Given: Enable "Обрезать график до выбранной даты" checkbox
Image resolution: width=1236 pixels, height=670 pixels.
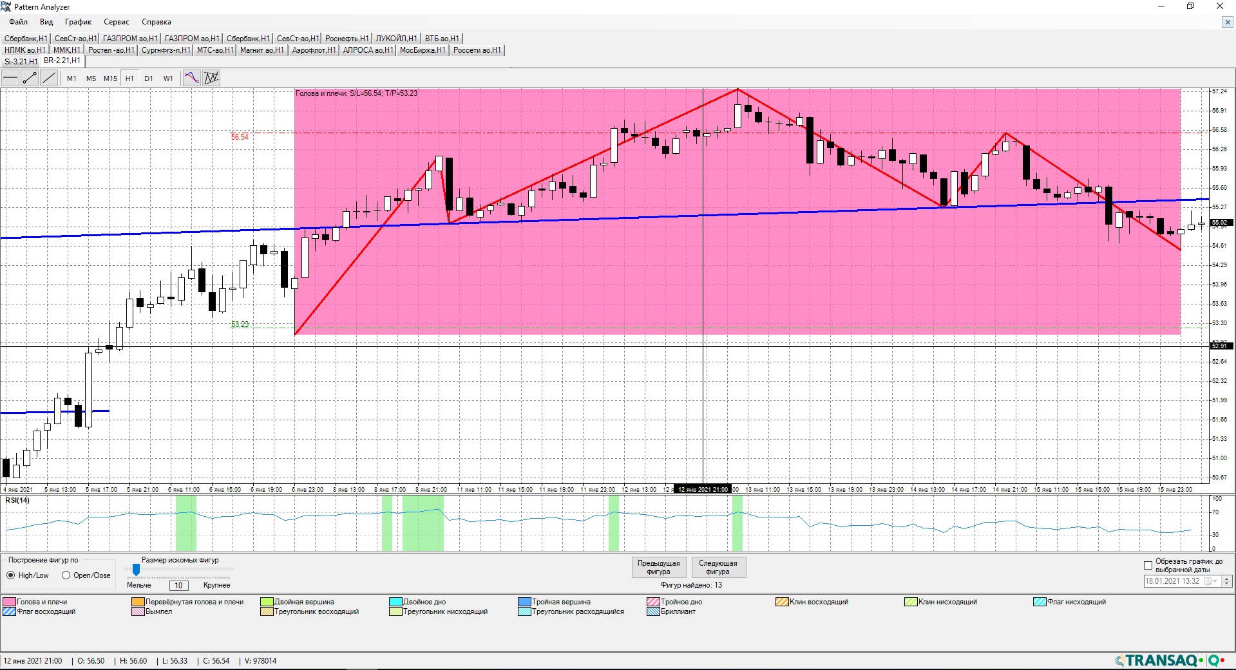Looking at the screenshot, I should (1148, 566).
